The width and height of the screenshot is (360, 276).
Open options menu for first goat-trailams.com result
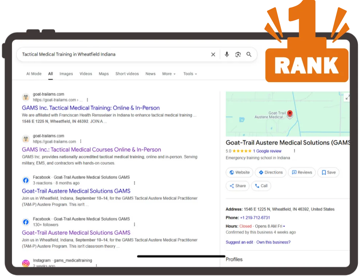[87, 100]
